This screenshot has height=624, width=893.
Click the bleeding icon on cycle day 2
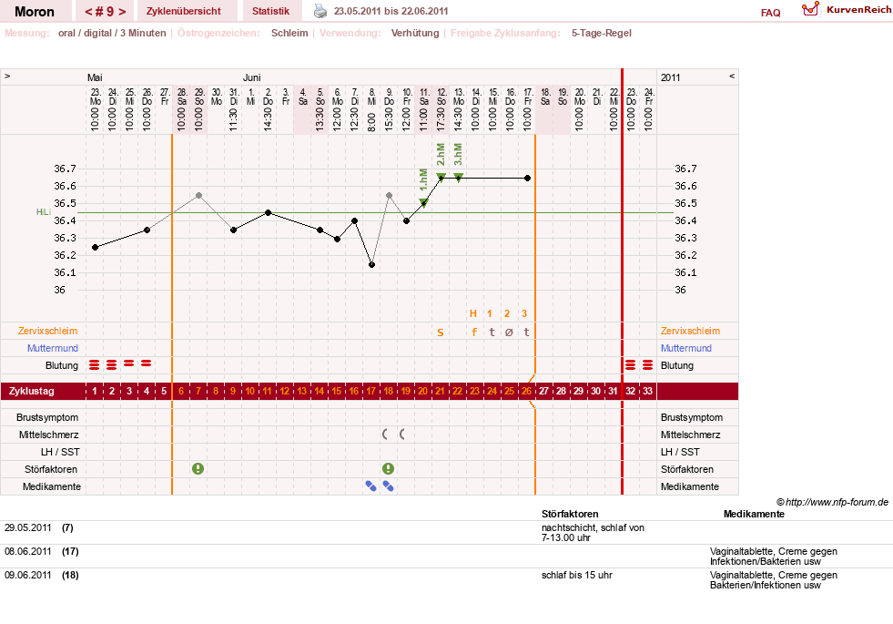(112, 364)
